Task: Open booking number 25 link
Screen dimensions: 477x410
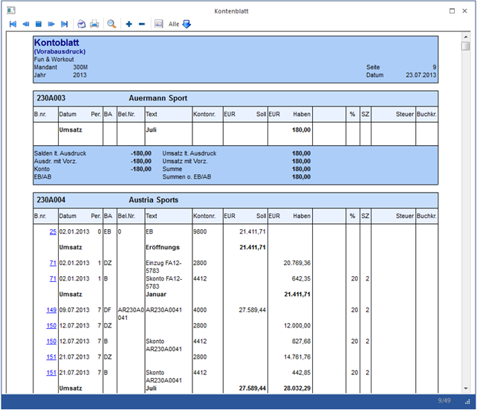Action: coord(53,232)
